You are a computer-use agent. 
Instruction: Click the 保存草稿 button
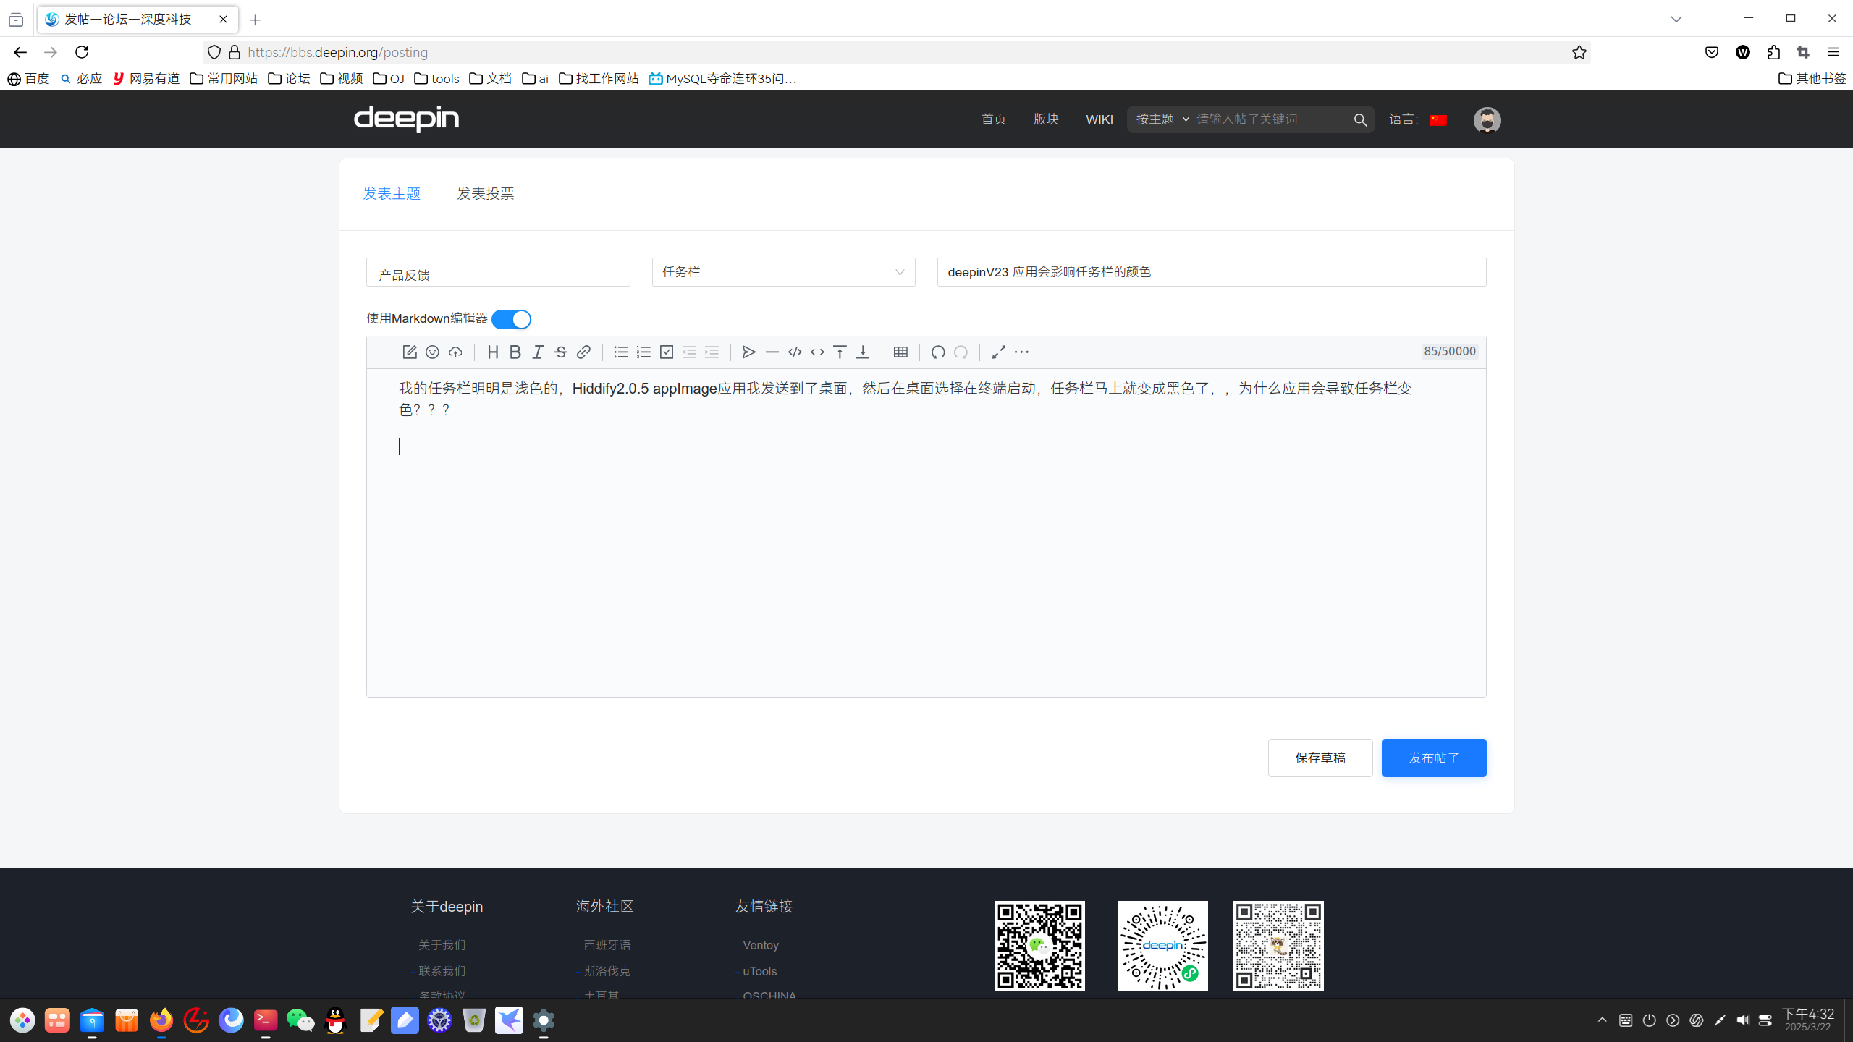[1320, 758]
